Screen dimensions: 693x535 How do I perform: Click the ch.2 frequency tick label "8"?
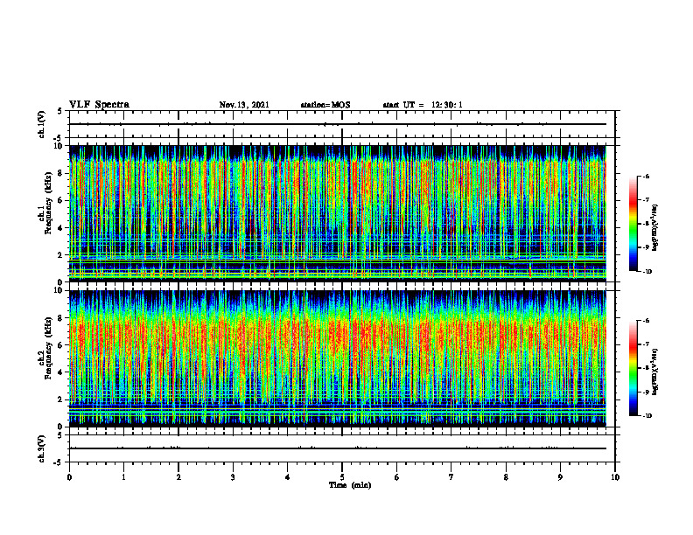click(x=61, y=318)
